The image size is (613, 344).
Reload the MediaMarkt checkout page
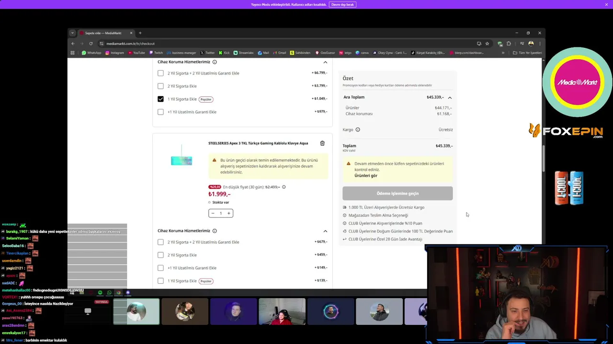pos(91,43)
